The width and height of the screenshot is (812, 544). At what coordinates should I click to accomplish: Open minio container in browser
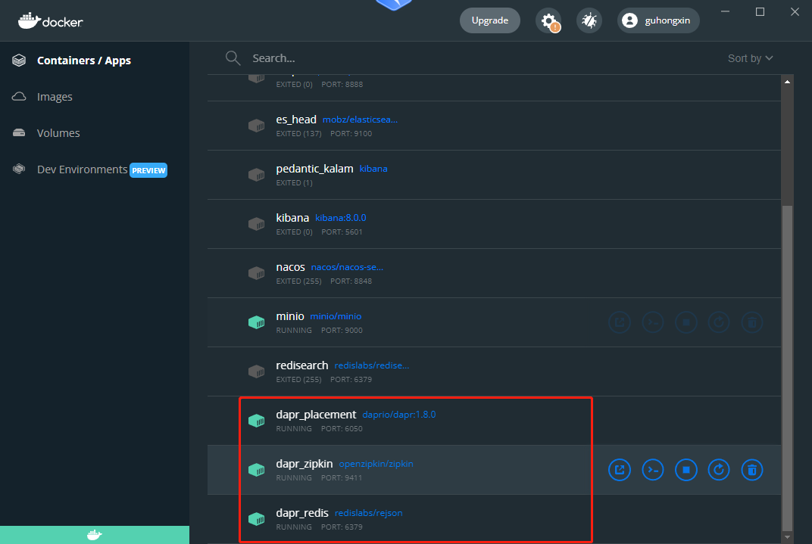[x=620, y=322]
